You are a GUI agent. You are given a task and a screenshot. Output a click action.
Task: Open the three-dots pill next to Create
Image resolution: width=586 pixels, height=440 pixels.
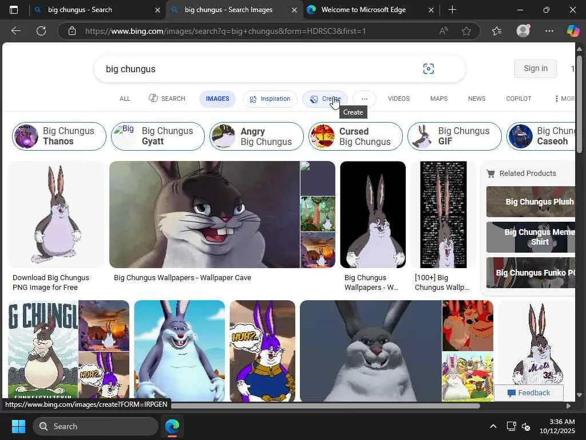pyautogui.click(x=365, y=99)
